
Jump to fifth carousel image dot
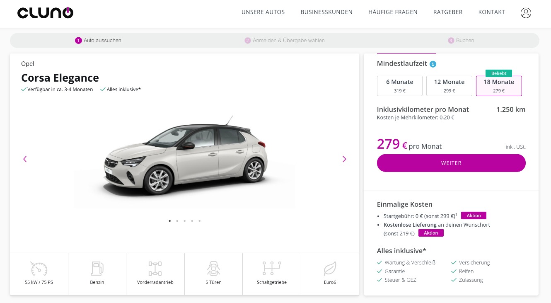199,221
